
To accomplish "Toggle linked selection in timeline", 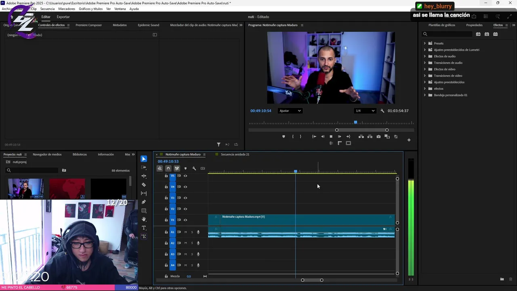I will pyautogui.click(x=177, y=169).
